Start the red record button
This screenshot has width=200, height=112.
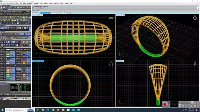coord(165,104)
